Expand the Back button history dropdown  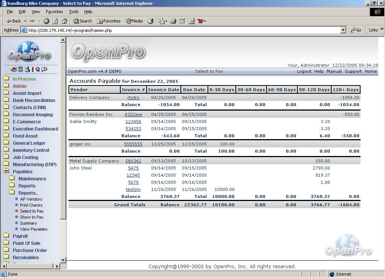(25, 21)
